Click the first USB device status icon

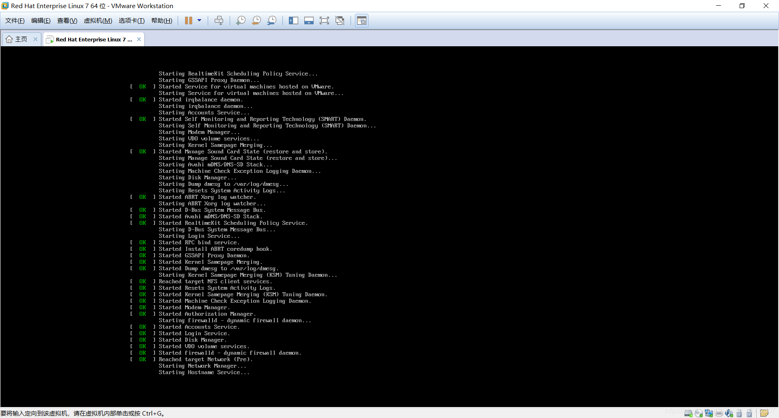click(739, 413)
